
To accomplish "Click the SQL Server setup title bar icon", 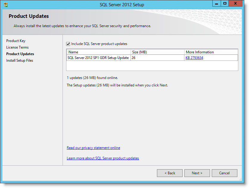I will pyautogui.click(x=6, y=4).
